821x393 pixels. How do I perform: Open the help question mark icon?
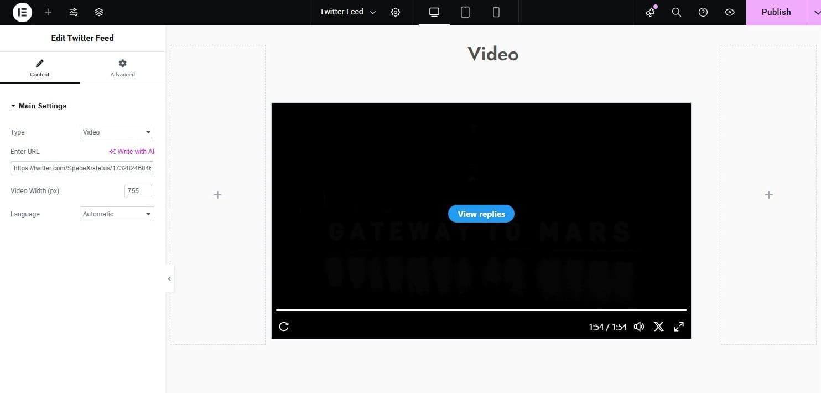click(x=703, y=12)
